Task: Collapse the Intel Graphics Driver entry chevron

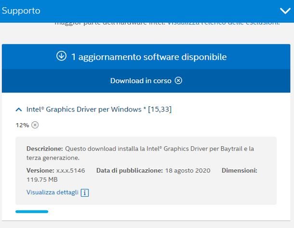Action: tap(19, 110)
